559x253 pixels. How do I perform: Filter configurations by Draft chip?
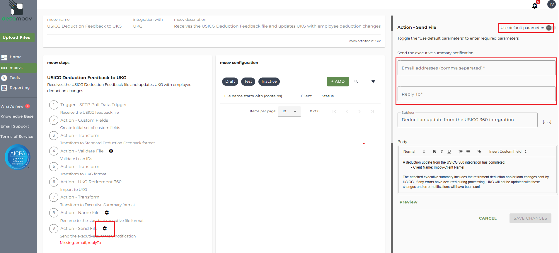click(x=230, y=81)
